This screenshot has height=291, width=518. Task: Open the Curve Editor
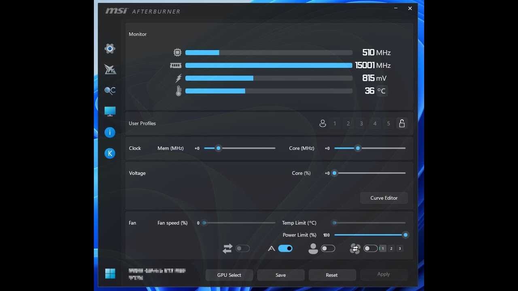[x=384, y=198]
